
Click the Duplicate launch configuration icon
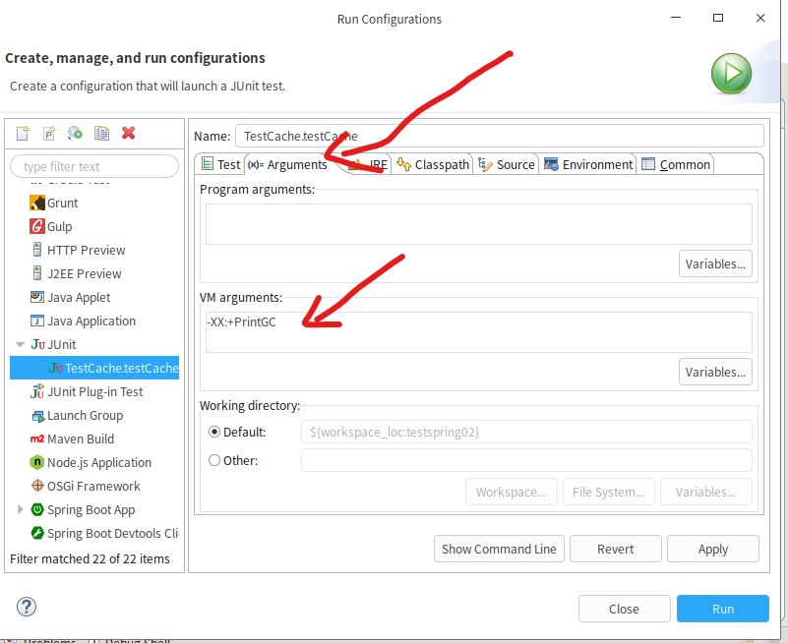(101, 133)
